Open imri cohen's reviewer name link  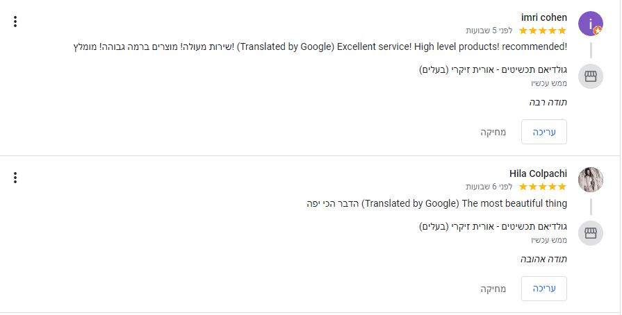(544, 17)
